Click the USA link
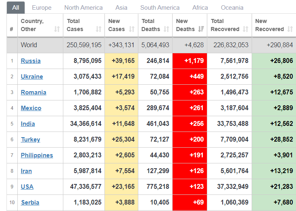This screenshot has height=211, width=296. pyautogui.click(x=27, y=187)
